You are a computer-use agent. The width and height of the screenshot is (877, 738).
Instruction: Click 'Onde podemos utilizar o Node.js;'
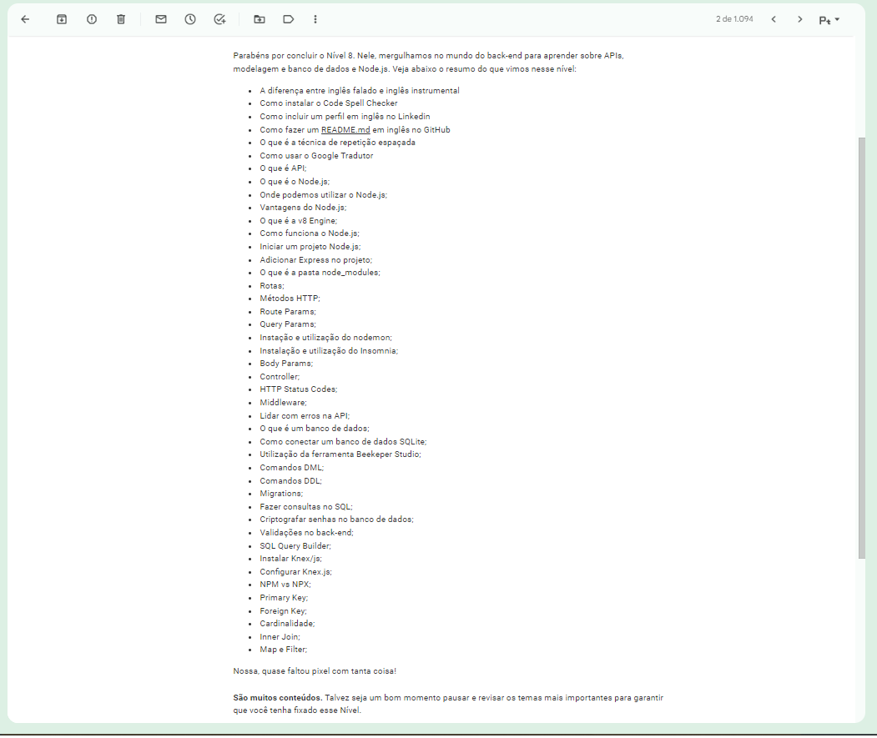pyautogui.click(x=323, y=195)
